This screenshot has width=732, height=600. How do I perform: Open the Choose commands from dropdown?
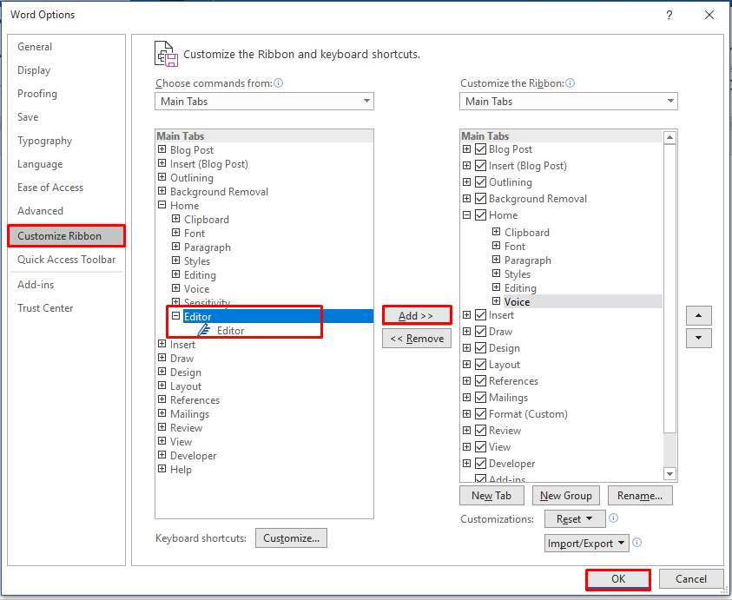click(264, 102)
